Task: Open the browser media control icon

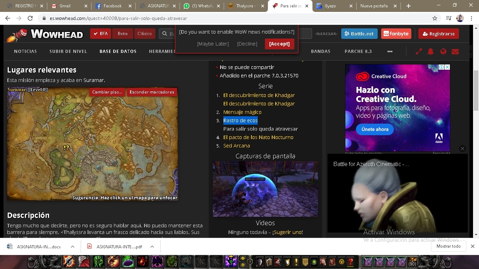Action: (448, 18)
